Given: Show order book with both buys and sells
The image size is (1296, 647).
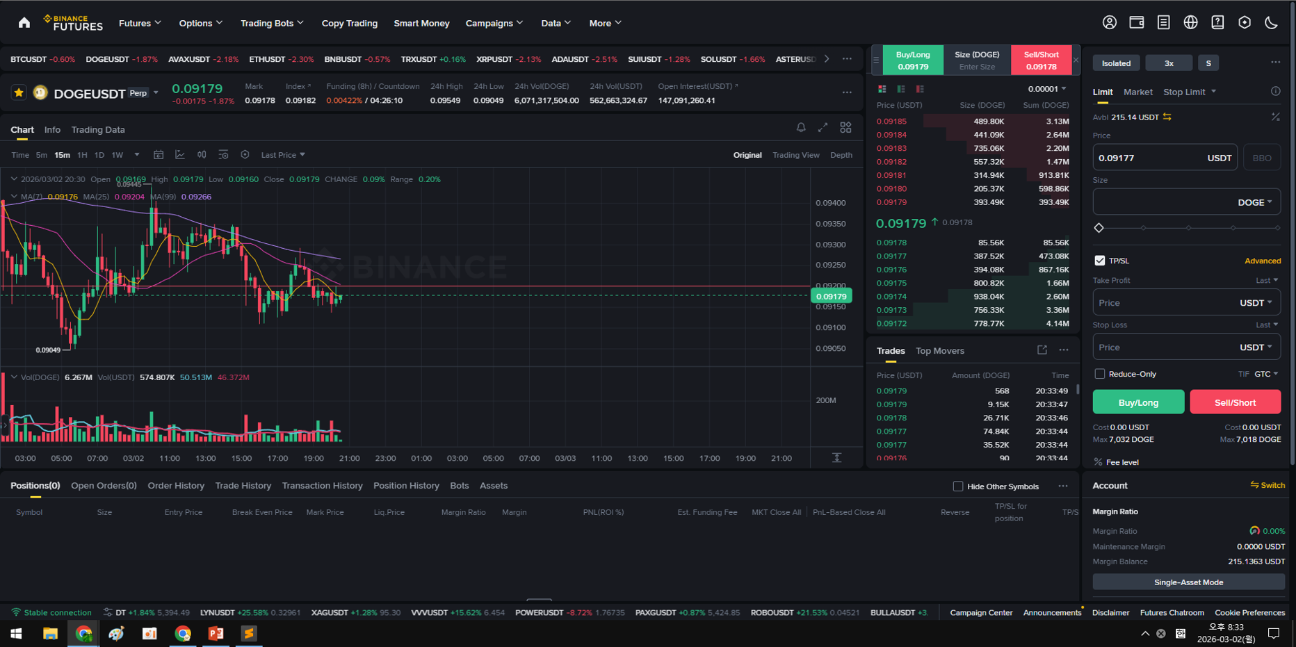Looking at the screenshot, I should point(882,89).
